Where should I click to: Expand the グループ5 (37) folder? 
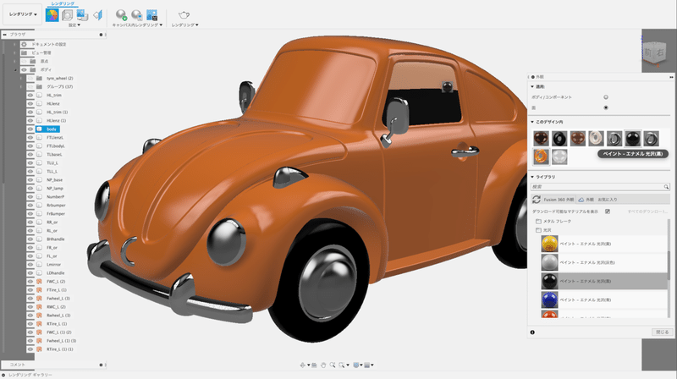20,87
